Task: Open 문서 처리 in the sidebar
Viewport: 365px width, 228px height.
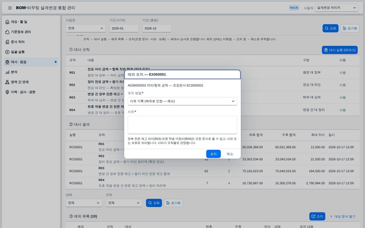Action: (x=31, y=42)
